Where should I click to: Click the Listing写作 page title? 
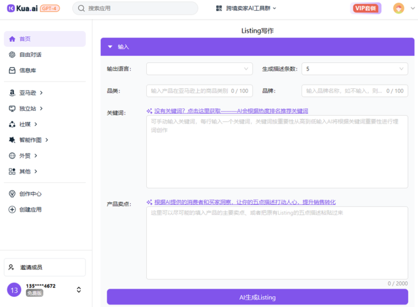point(257,31)
